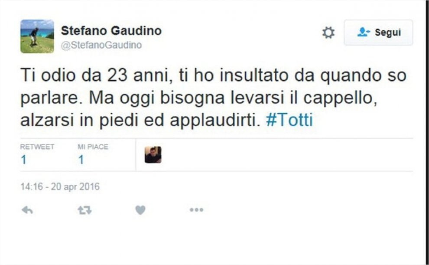The image size is (429, 265).
Task: Click the MI PIACE number 1
Action: [x=81, y=160]
